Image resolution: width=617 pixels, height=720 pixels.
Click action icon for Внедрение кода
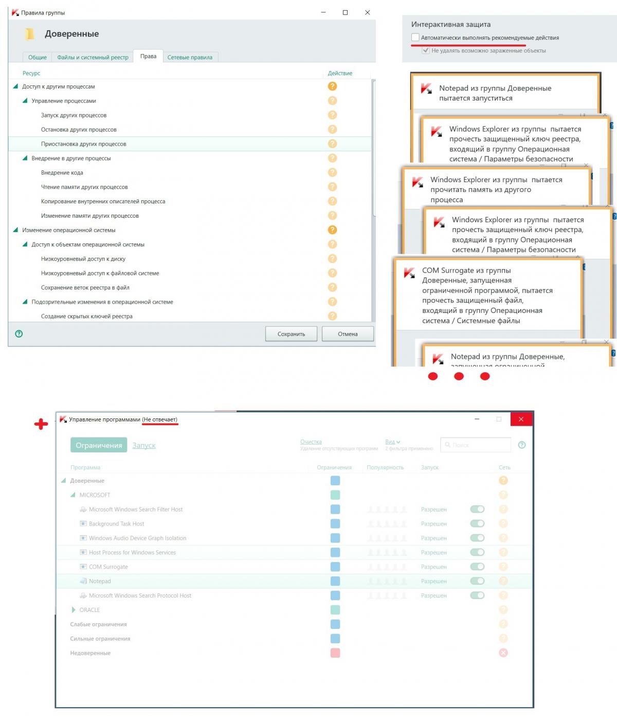[333, 172]
